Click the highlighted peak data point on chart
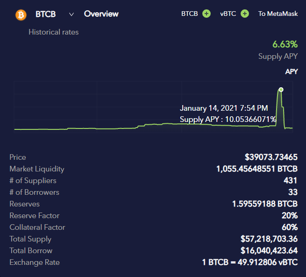The image size is (306, 277). click(281, 90)
